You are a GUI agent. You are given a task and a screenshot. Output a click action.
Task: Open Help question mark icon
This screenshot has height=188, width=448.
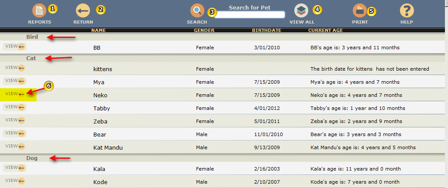(407, 10)
